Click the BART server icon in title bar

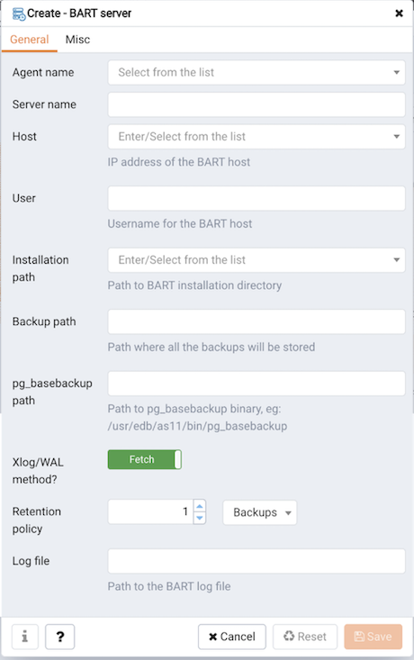tap(19, 14)
